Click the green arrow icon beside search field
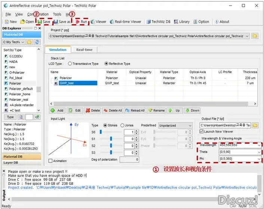 [37, 117]
